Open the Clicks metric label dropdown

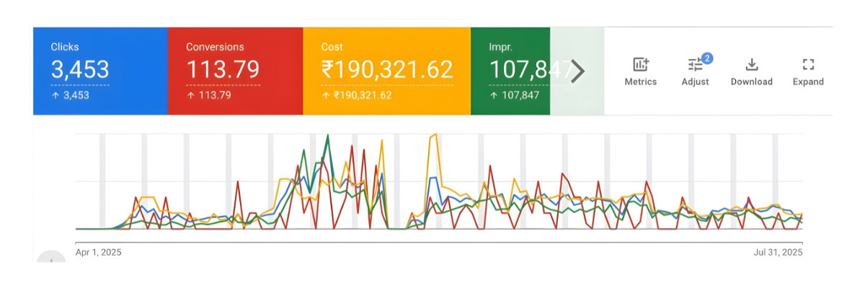65,47
